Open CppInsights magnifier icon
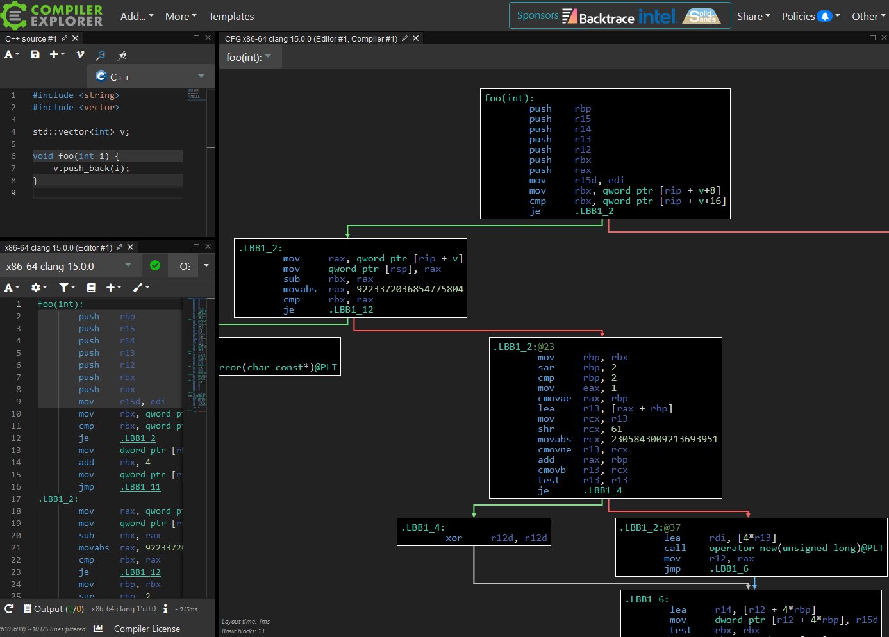This screenshot has width=889, height=637. [x=101, y=55]
